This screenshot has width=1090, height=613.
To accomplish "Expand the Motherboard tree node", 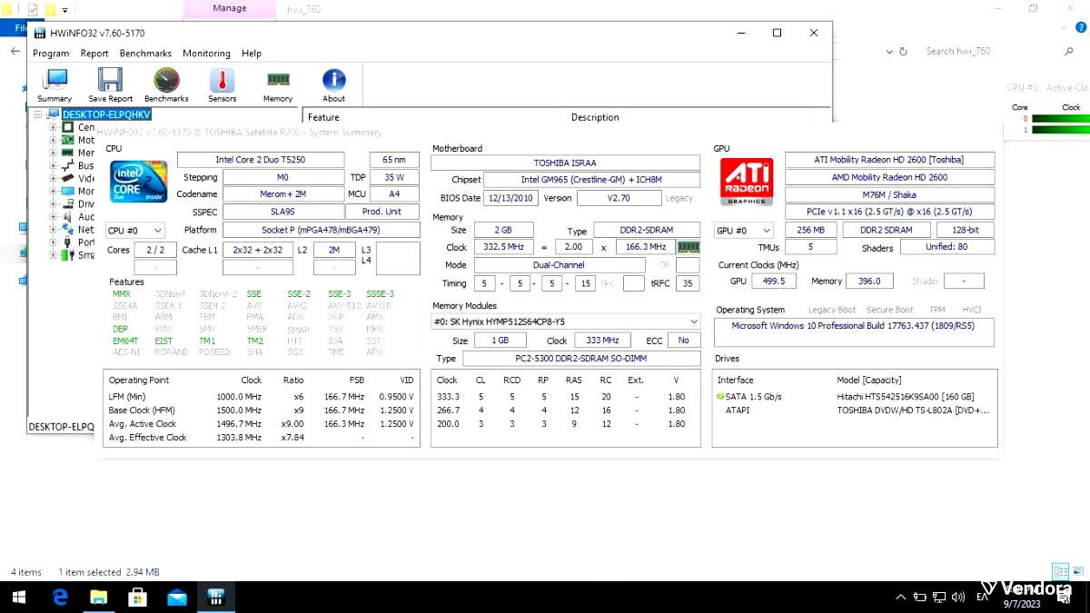I will 54,141.
